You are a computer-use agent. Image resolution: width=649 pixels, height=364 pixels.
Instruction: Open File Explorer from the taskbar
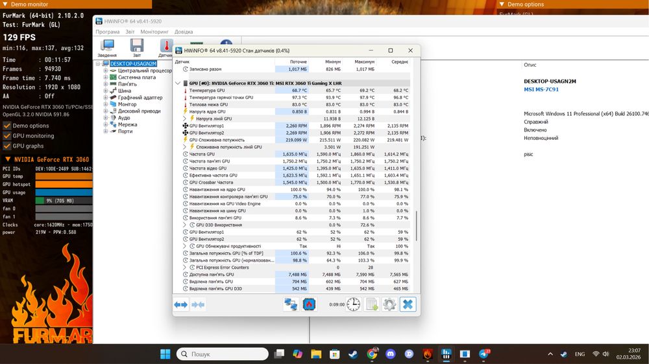(x=316, y=354)
